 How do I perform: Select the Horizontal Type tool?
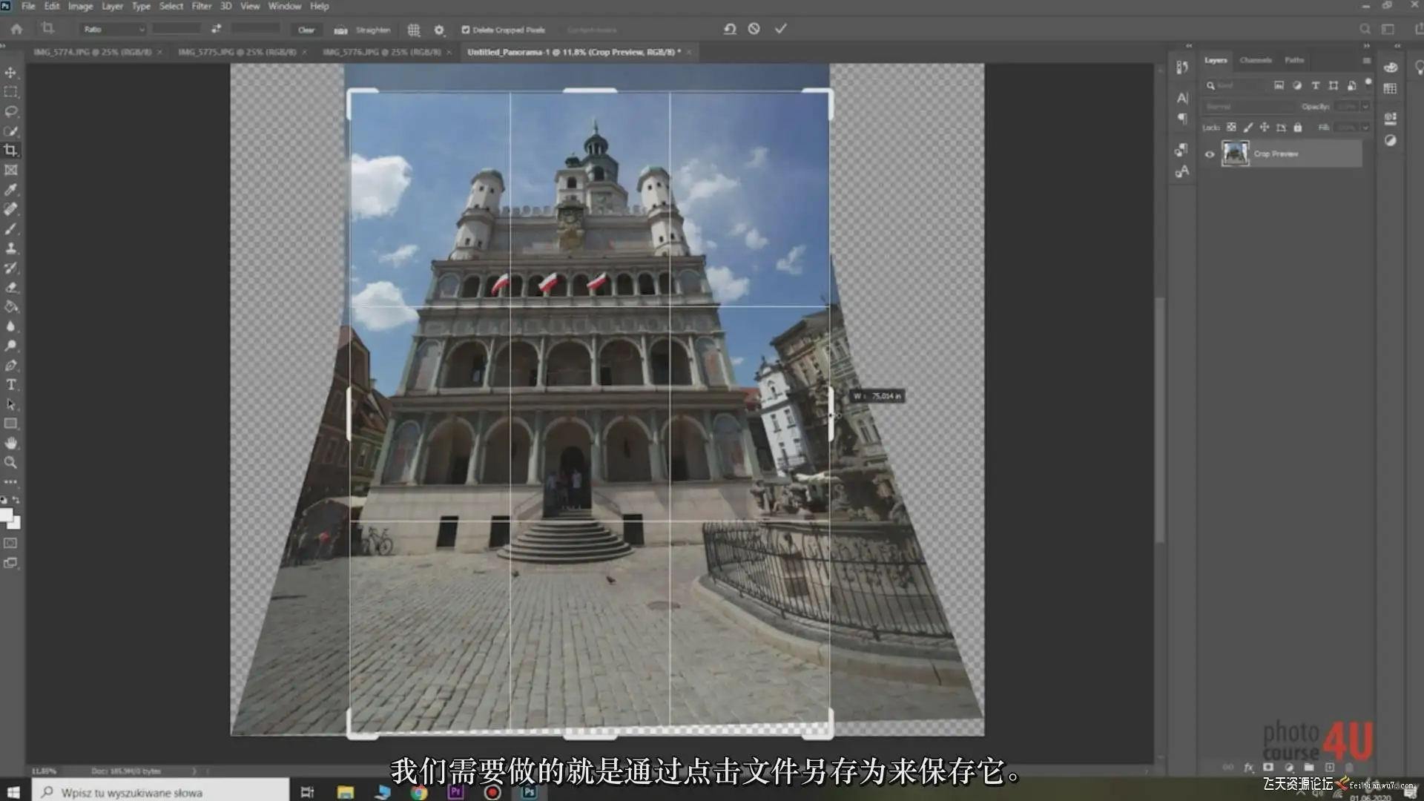coord(11,385)
